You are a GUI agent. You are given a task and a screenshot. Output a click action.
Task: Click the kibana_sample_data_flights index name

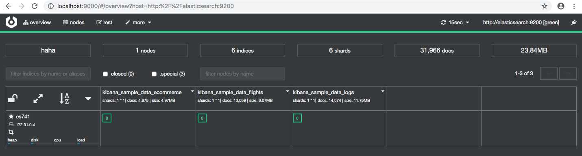[230, 92]
